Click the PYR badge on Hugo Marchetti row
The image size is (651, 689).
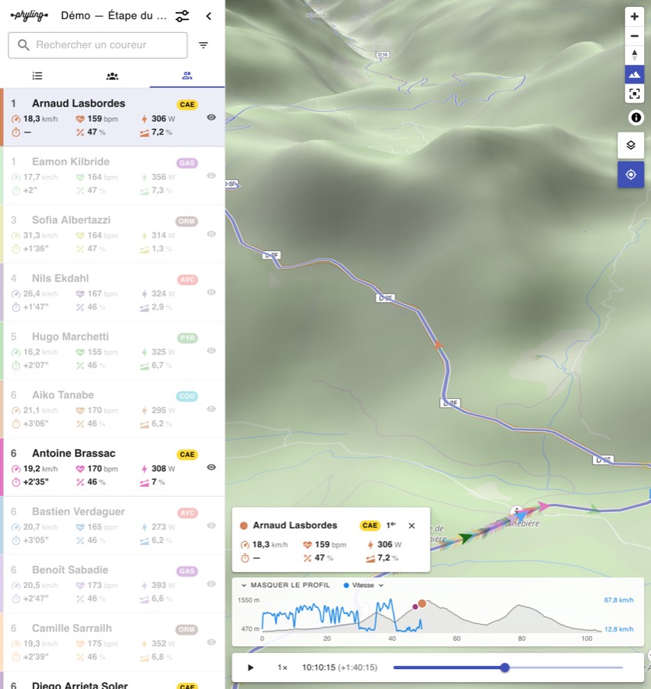point(187,338)
